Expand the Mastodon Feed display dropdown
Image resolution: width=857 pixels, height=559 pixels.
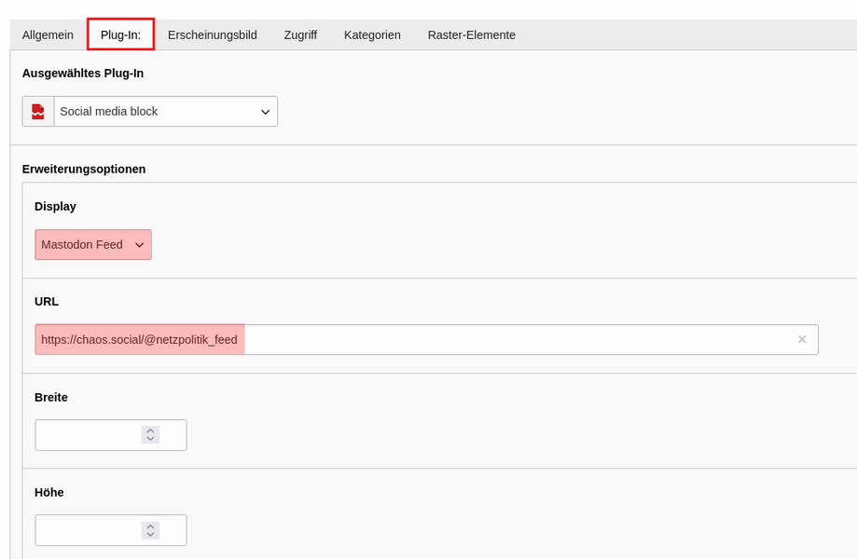point(93,244)
